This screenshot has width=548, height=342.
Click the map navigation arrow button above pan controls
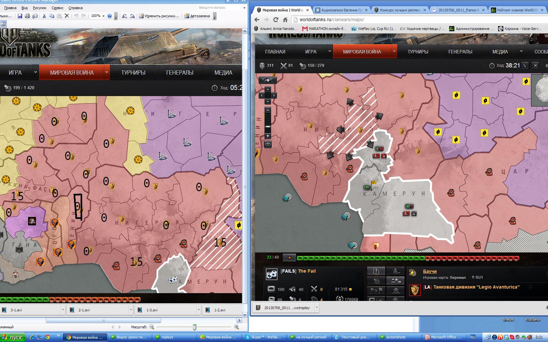tap(267, 80)
